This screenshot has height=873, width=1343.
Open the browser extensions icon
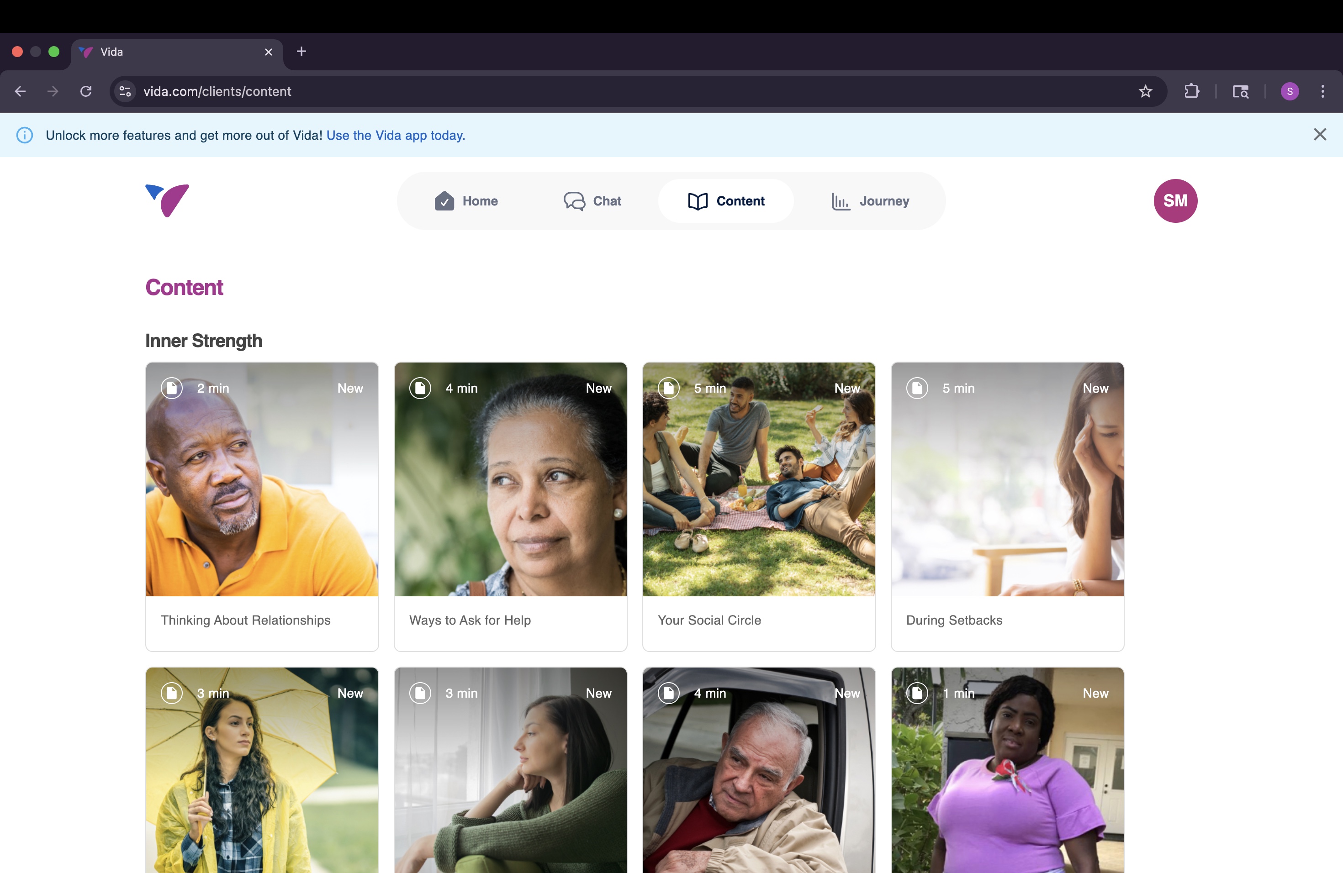pyautogui.click(x=1191, y=91)
